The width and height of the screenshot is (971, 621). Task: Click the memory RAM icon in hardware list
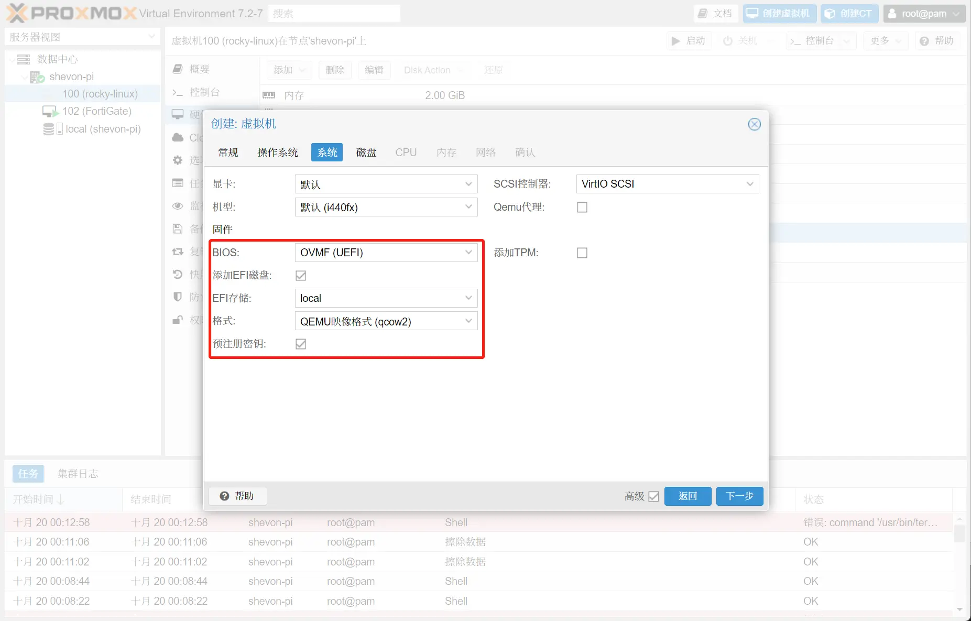coord(269,95)
